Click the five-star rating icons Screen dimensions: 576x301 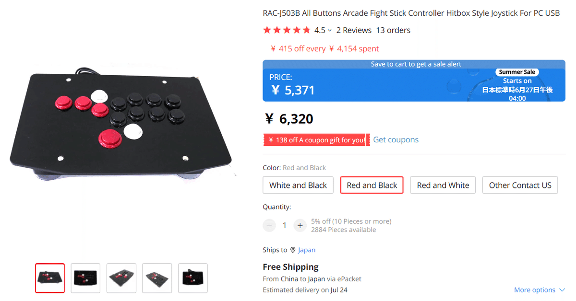[287, 30]
